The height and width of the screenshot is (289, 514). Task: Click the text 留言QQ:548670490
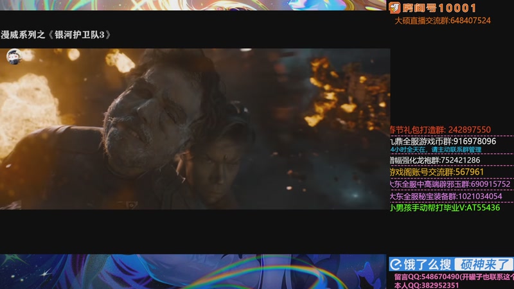(427, 277)
